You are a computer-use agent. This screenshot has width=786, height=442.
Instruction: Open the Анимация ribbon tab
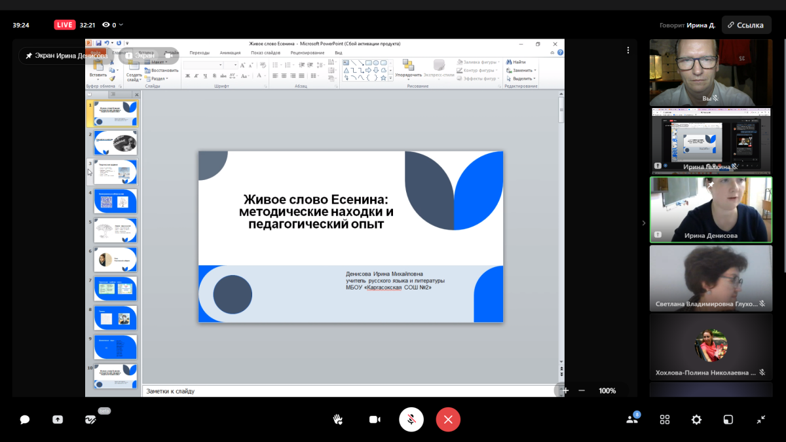pos(230,53)
